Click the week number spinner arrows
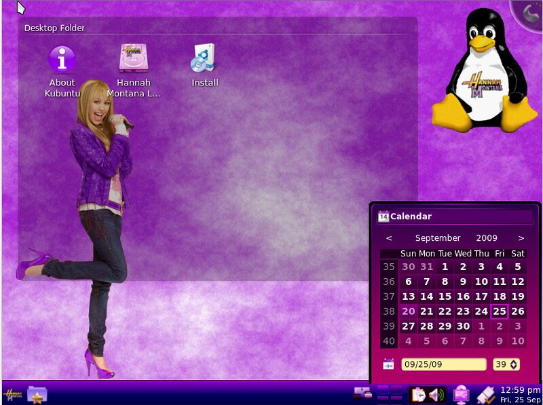Screen dimensions: 543x405 (514, 364)
